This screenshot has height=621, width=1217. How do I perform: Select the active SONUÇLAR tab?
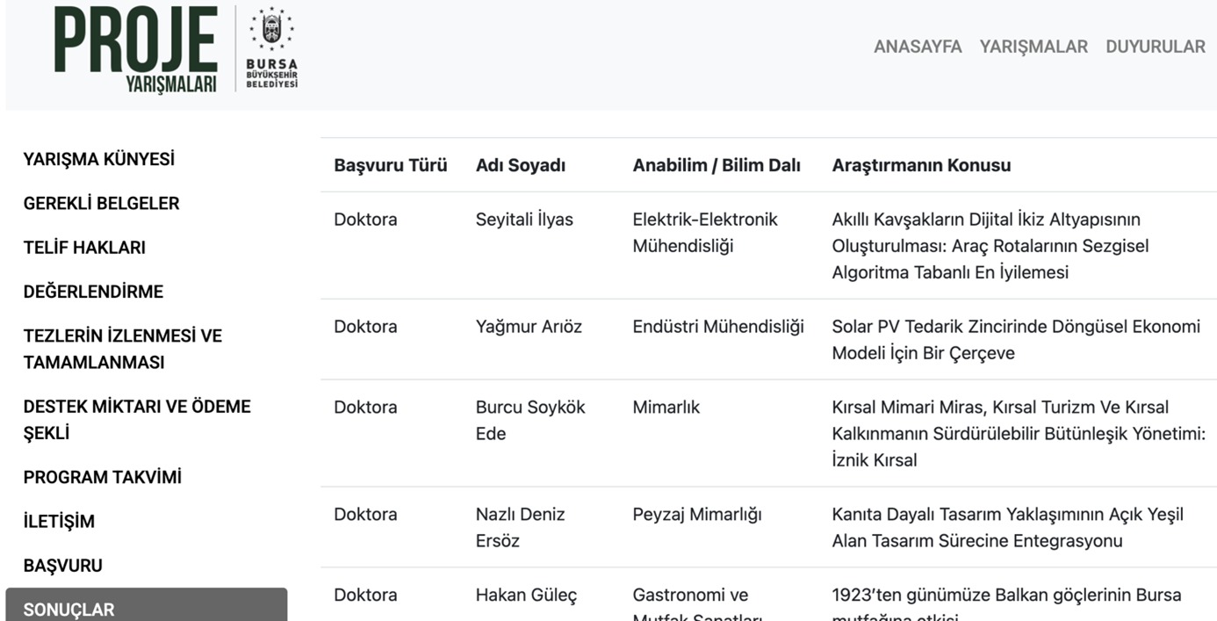[146, 609]
